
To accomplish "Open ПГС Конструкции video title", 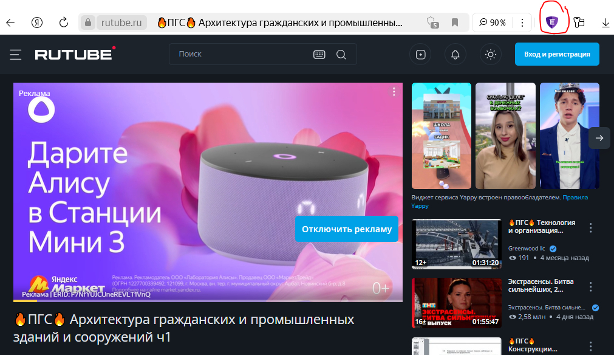I will tap(533, 345).
